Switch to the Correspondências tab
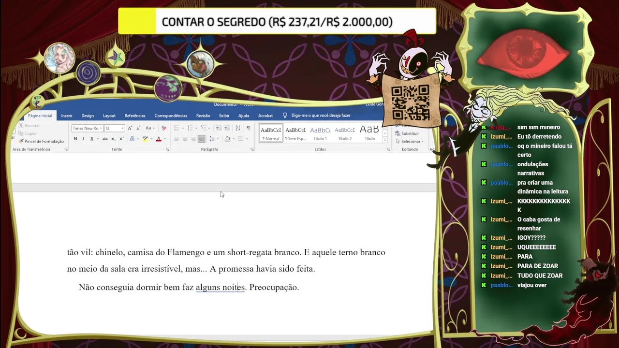The width and height of the screenshot is (619, 348). click(x=171, y=116)
